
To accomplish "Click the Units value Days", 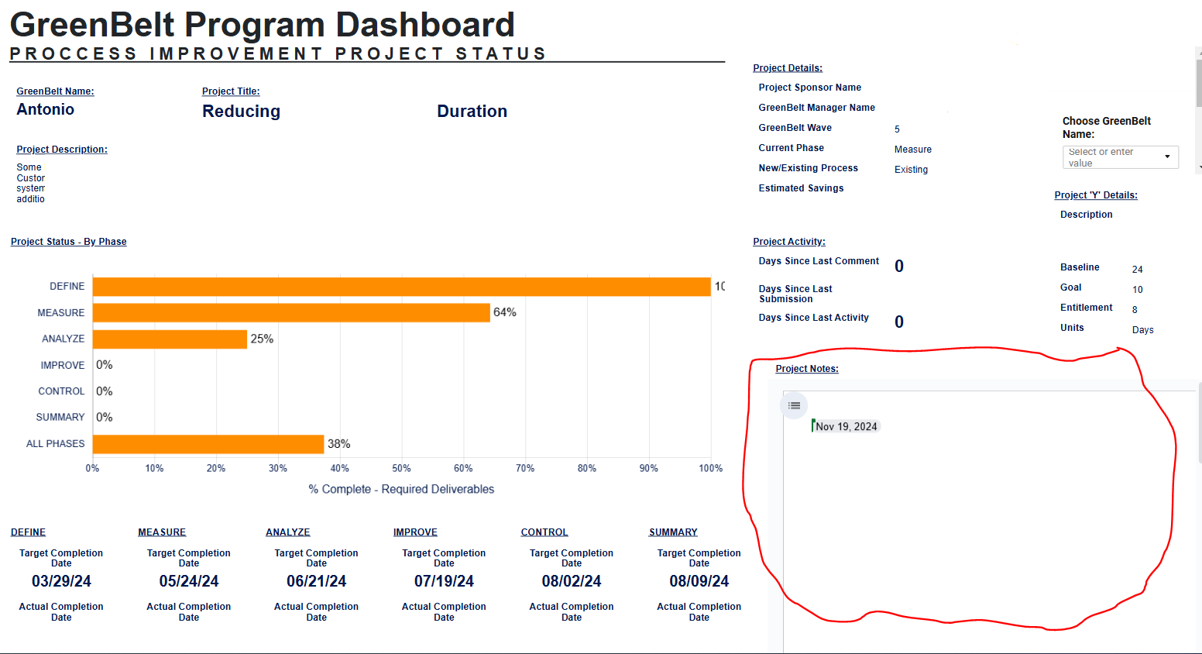I will point(1142,330).
